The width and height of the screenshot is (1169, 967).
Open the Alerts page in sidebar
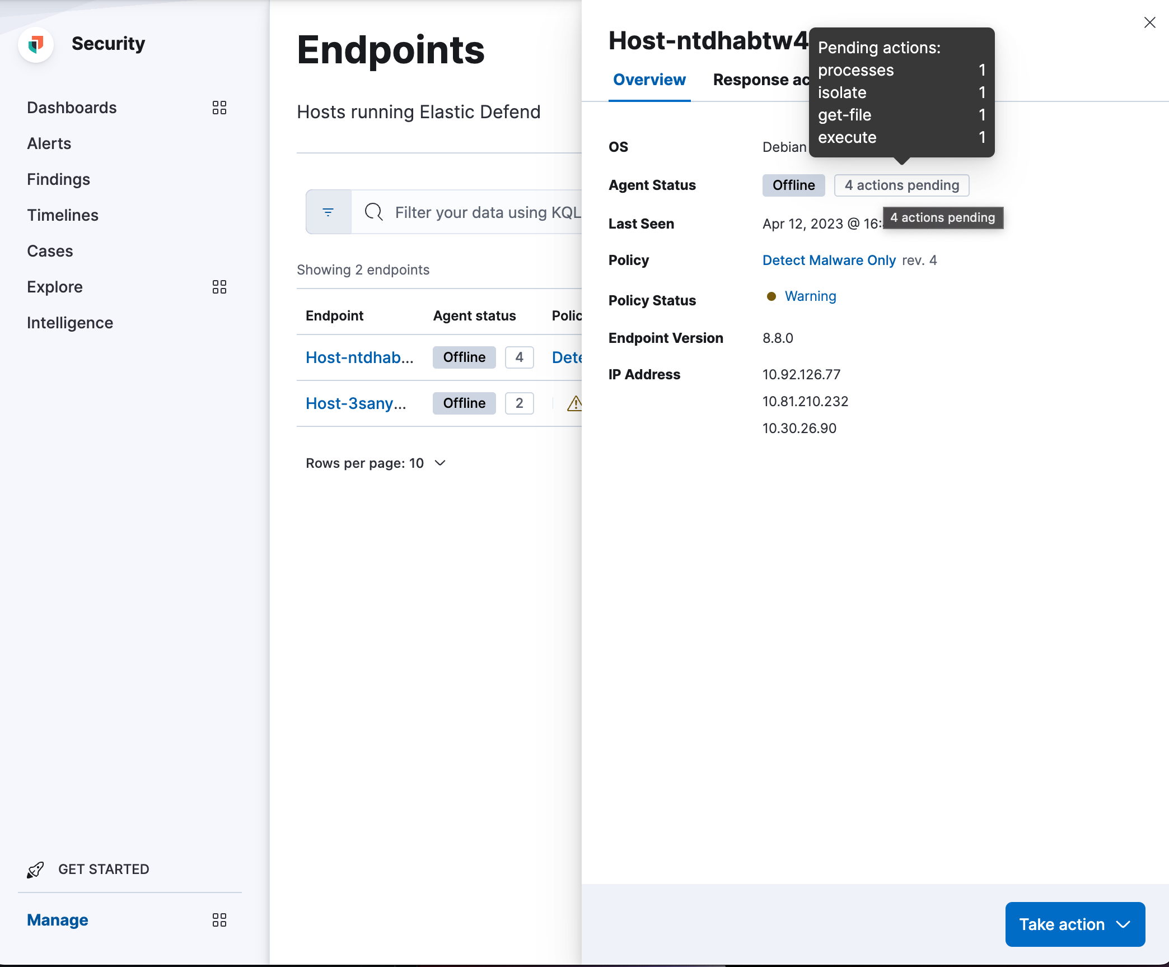pyautogui.click(x=49, y=143)
